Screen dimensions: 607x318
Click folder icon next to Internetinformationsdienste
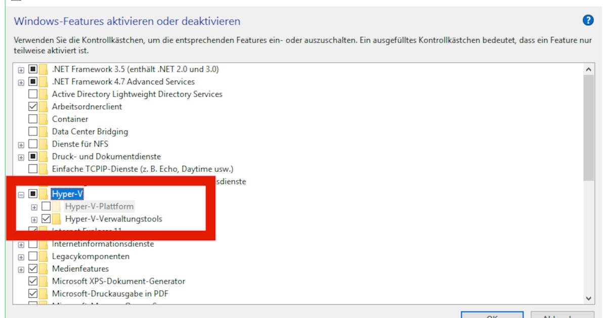44,244
